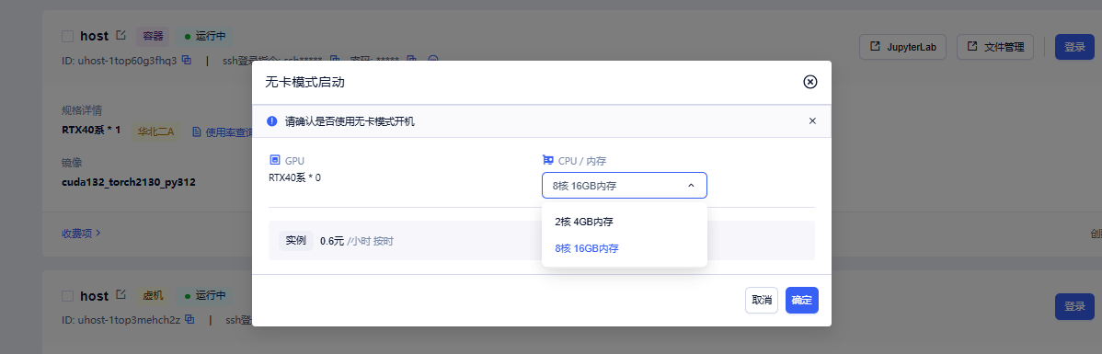Select the checkbox for the 虚机 host
Image resolution: width=1102 pixels, height=354 pixels.
coord(67,296)
